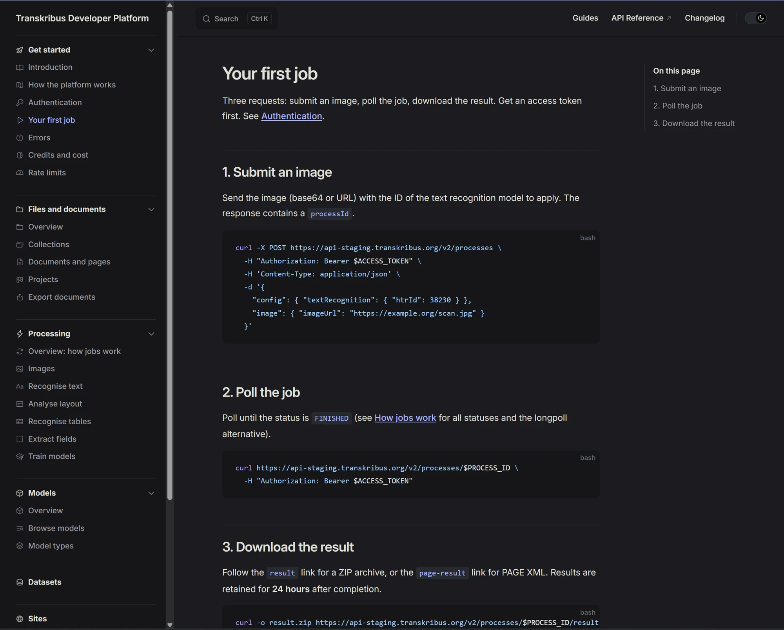784x630 pixels.
Task: Click the refresh icon for Overview: how jobs work
Action: [20, 351]
